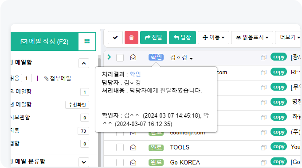
Task: Click the popup-window icon in Go KOREA row
Action: 263,163
